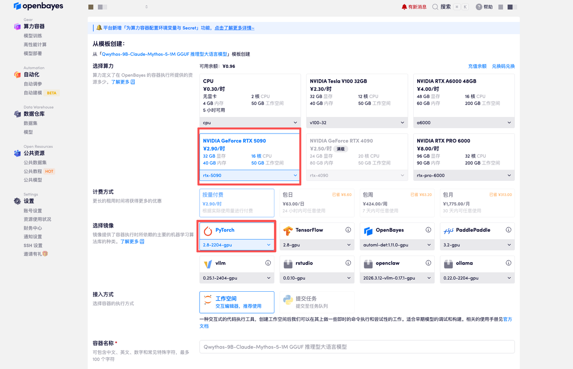The image size is (573, 369).
Task: Select the rstudio image logo
Action: [288, 264]
